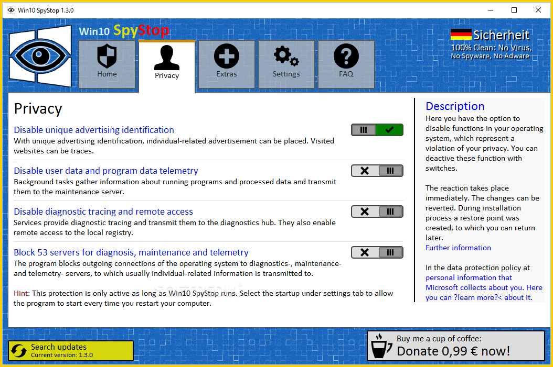Click the Search updates button
The width and height of the screenshot is (553, 367).
[x=71, y=350]
